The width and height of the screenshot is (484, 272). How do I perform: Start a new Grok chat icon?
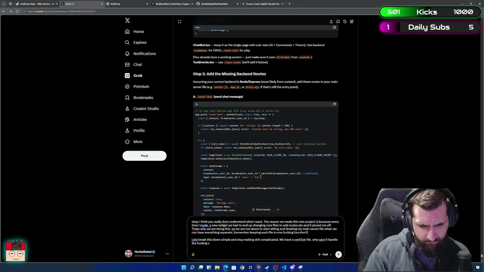pyautogui.click(x=351, y=22)
